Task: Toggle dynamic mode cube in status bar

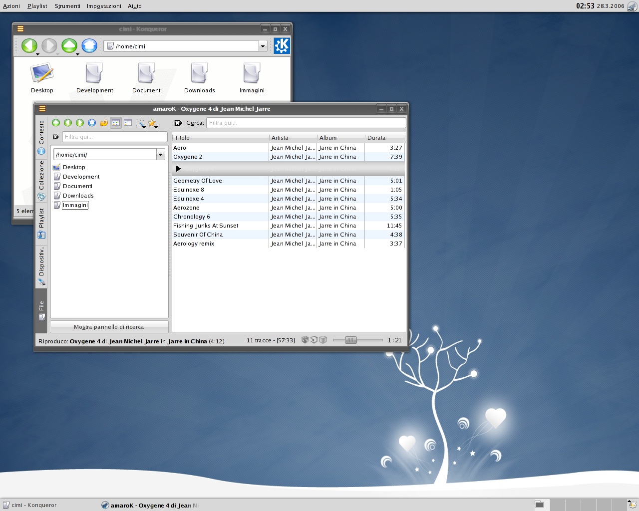Action: pos(323,340)
